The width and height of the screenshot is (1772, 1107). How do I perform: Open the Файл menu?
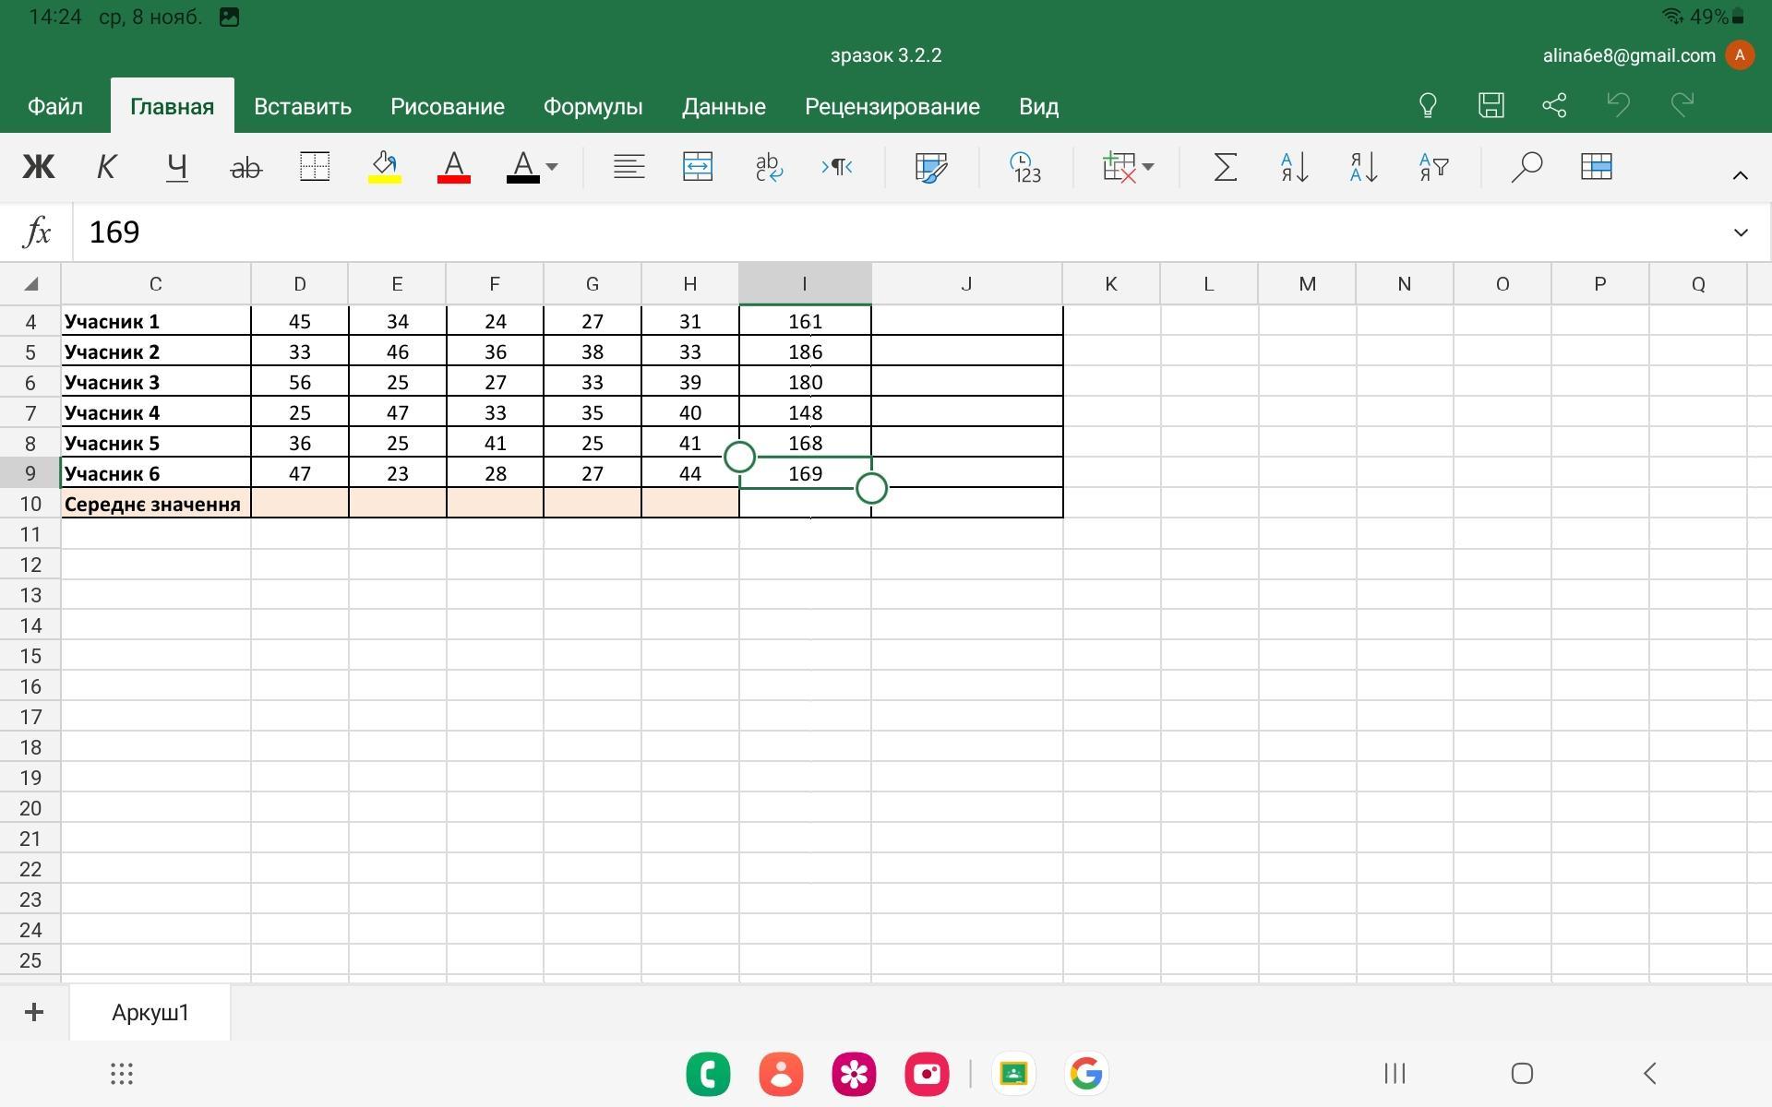[x=55, y=107]
